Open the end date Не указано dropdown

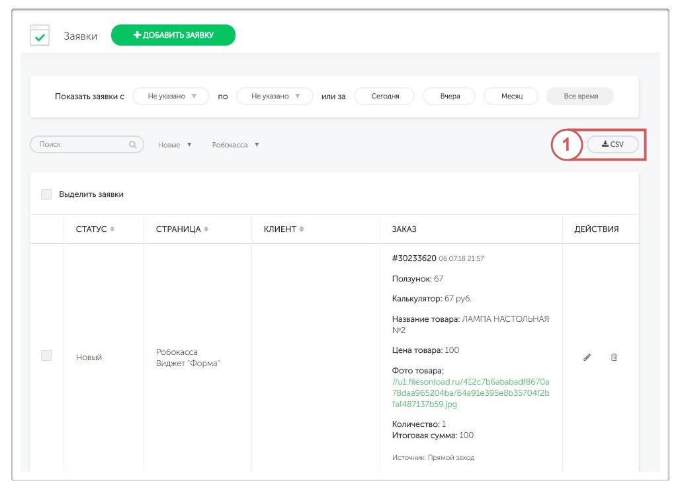[x=275, y=96]
